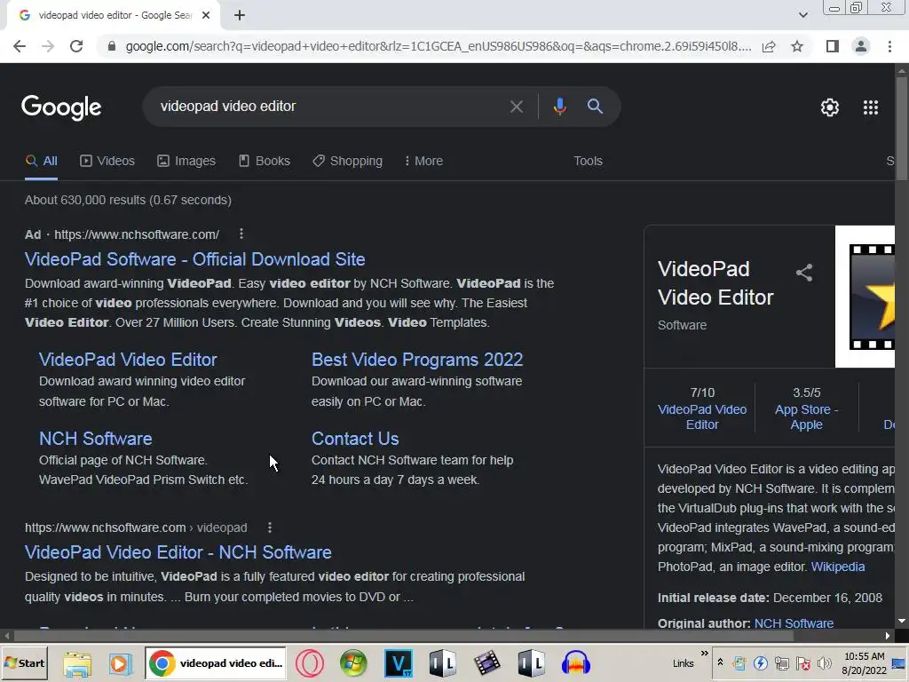
Task: Open the media player taskbar icon
Action: click(x=120, y=663)
